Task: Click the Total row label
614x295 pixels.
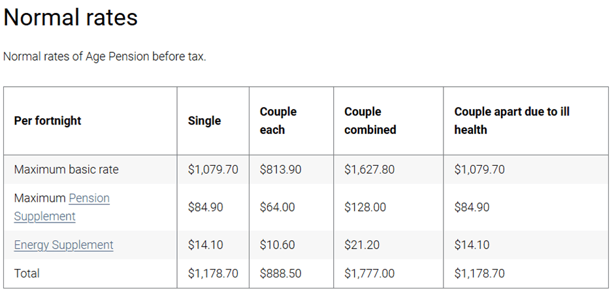Action: point(27,273)
